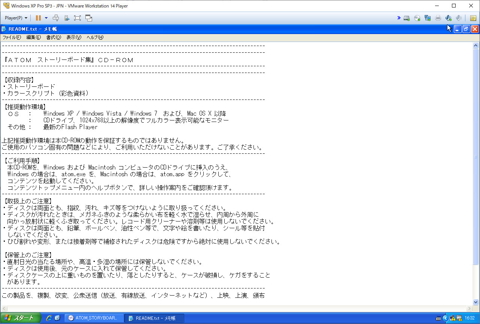Enter VMware full screen mode
Screen dimensions: 480x324
click(x=78, y=18)
